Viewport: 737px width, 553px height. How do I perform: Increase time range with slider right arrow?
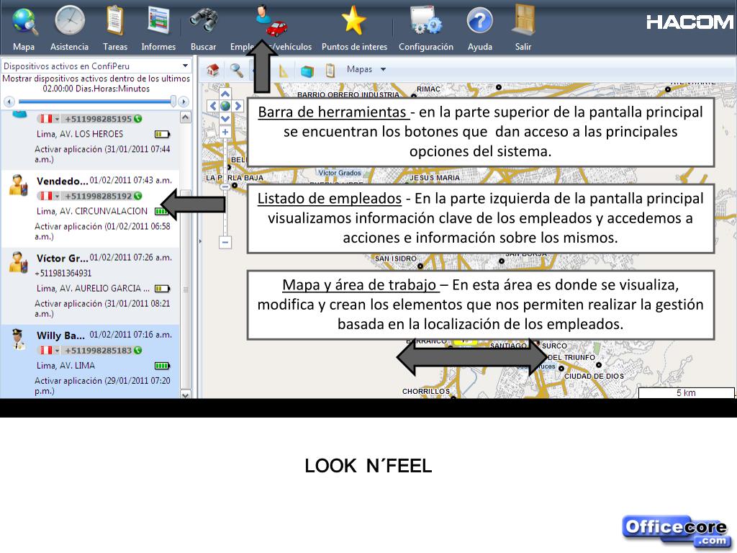[184, 101]
